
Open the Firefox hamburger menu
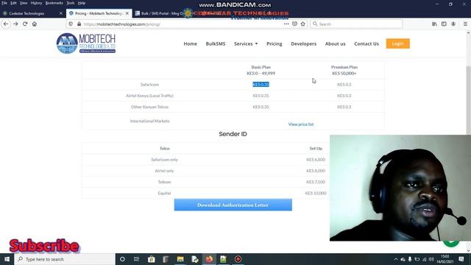point(465,24)
